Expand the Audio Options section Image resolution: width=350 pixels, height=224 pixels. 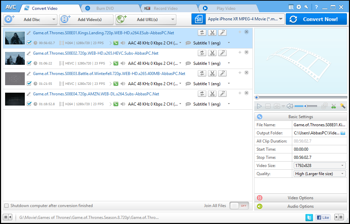click(x=300, y=206)
